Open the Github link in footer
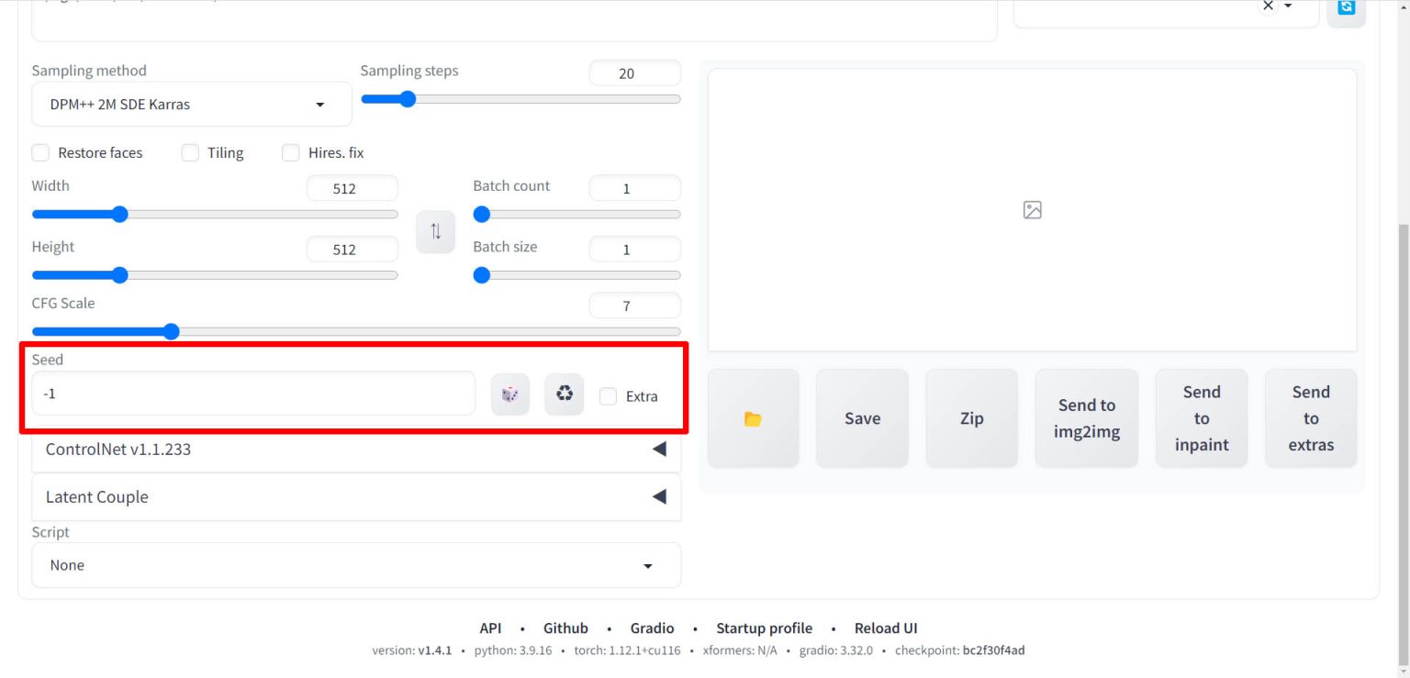This screenshot has width=1410, height=678. (565, 628)
